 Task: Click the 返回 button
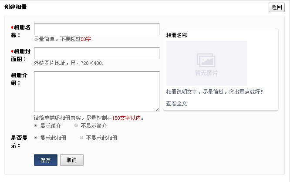coord(277,7)
